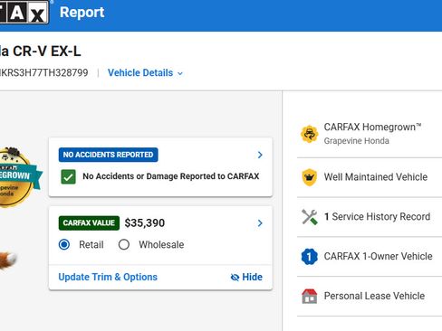The width and height of the screenshot is (442, 331).
Task: Click the VIN number text
Action: [44, 73]
